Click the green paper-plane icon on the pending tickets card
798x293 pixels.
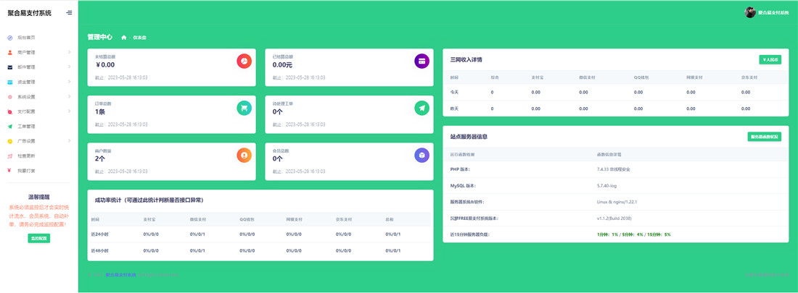tap(422, 109)
